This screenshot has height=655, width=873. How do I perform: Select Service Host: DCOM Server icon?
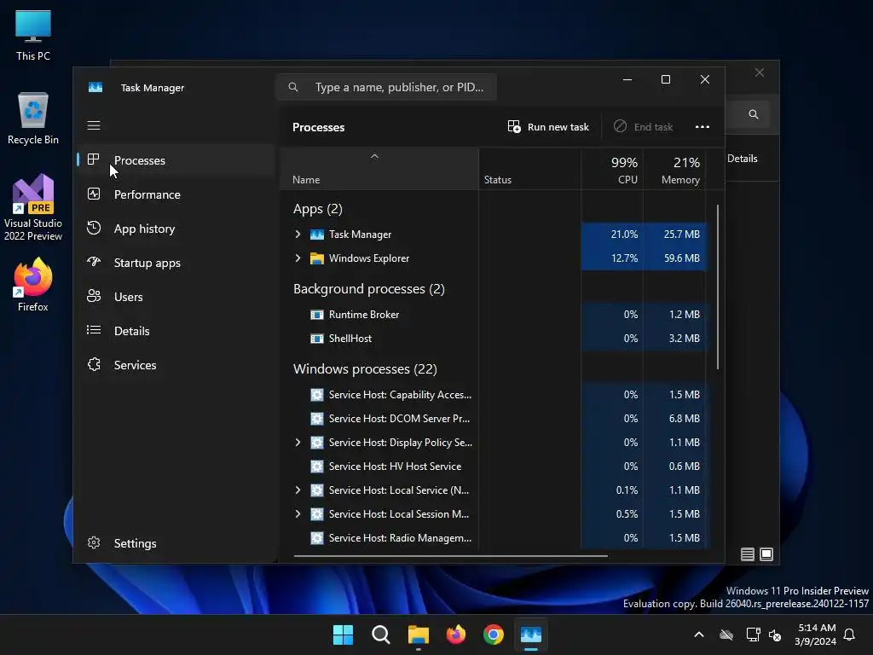pyautogui.click(x=317, y=419)
